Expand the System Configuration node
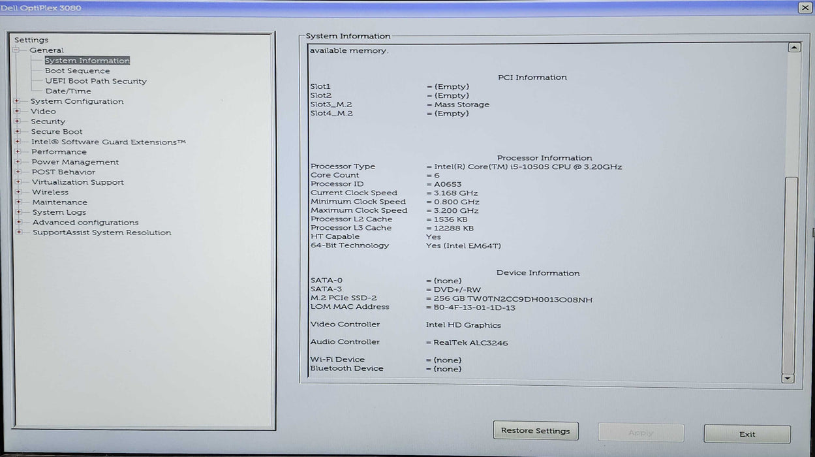The width and height of the screenshot is (815, 457). [18, 101]
